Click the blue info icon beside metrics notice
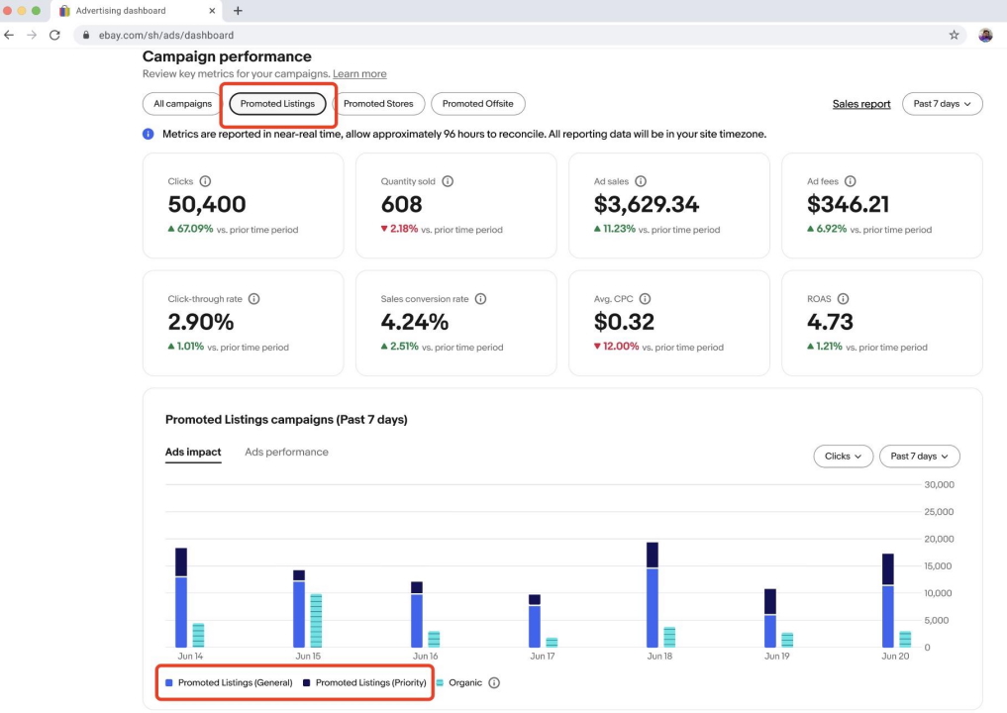Image resolution: width=1007 pixels, height=713 pixels. coord(149,134)
